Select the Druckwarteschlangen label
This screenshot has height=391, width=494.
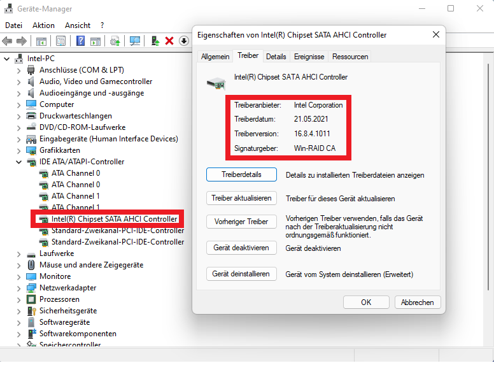coord(76,116)
